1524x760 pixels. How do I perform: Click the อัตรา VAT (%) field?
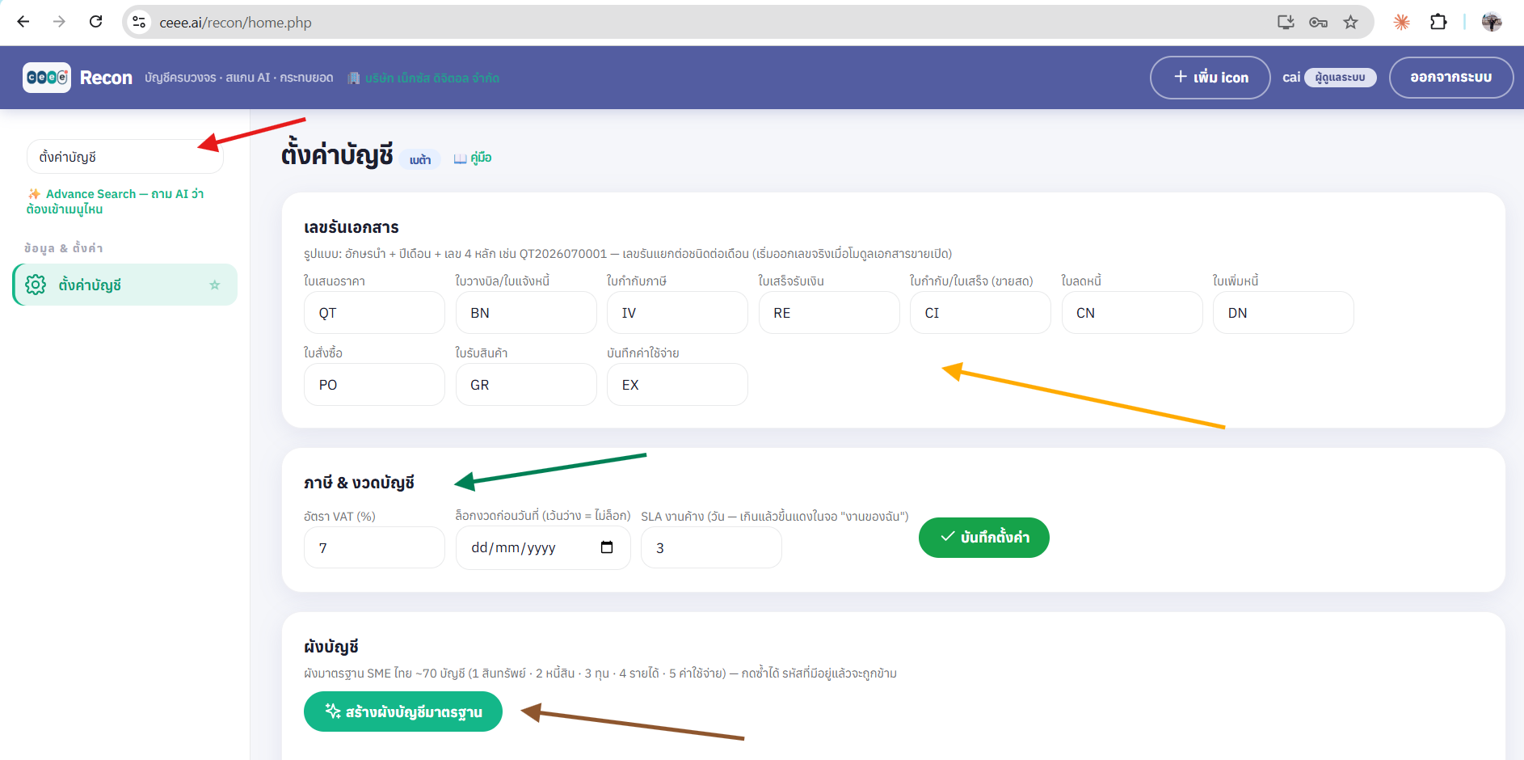click(x=374, y=548)
